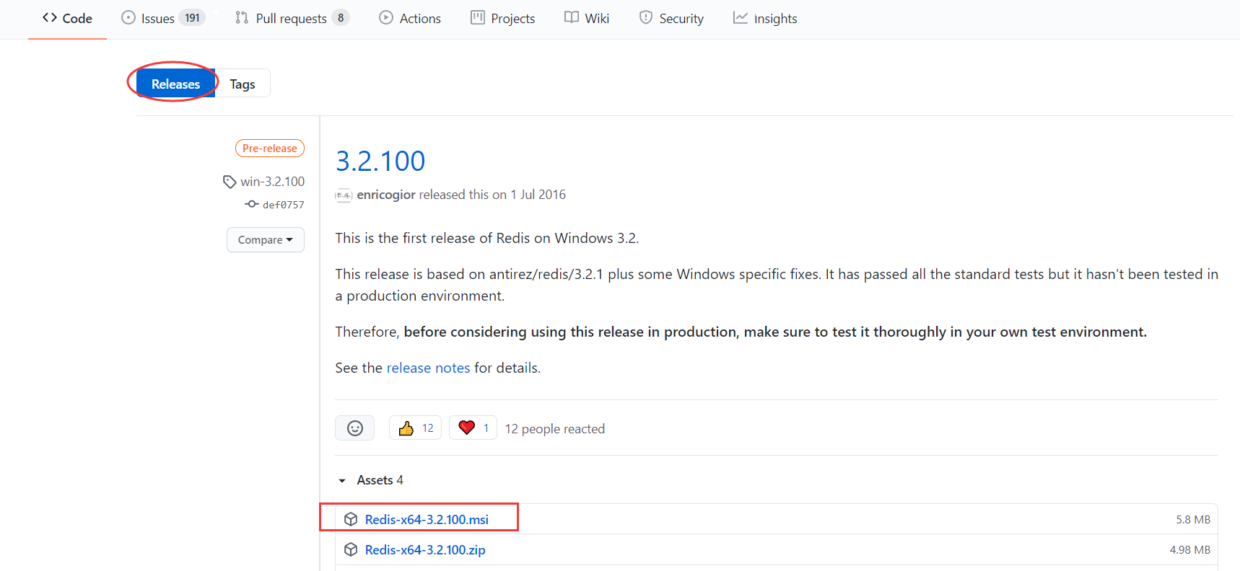This screenshot has height=571, width=1240.
Task: Click the Pull requests count badge 8
Action: [341, 18]
